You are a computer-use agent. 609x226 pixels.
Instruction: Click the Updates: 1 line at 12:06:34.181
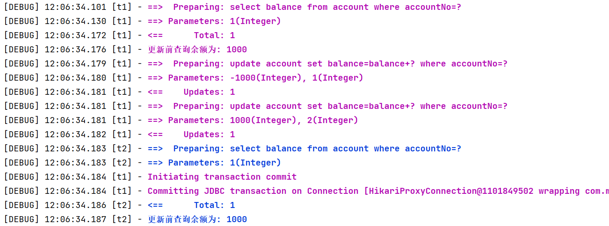[x=119, y=92]
